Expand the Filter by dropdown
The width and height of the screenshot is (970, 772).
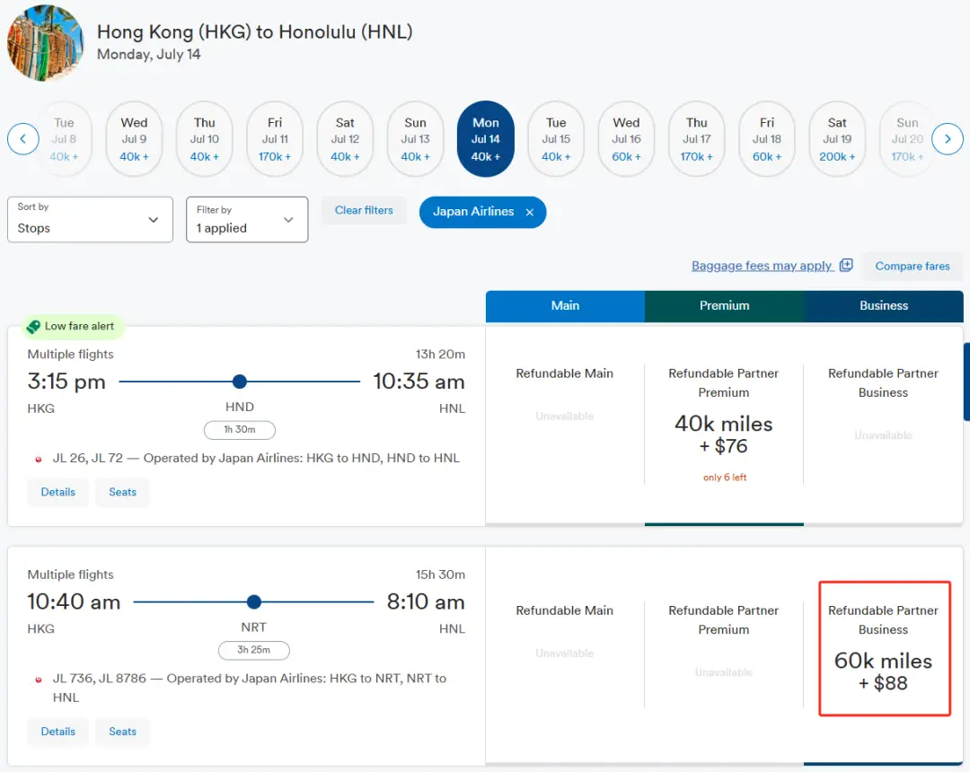tap(246, 220)
